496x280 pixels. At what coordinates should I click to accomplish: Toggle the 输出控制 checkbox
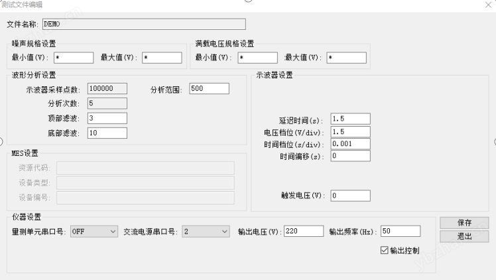pos(384,250)
